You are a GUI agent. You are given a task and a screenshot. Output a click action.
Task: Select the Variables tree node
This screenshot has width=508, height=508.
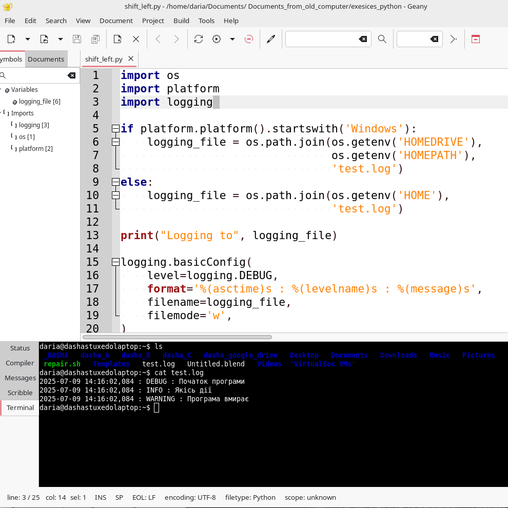tap(24, 90)
